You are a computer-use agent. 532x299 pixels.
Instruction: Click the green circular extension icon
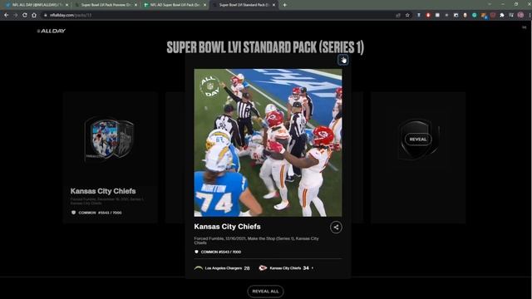pos(475,15)
